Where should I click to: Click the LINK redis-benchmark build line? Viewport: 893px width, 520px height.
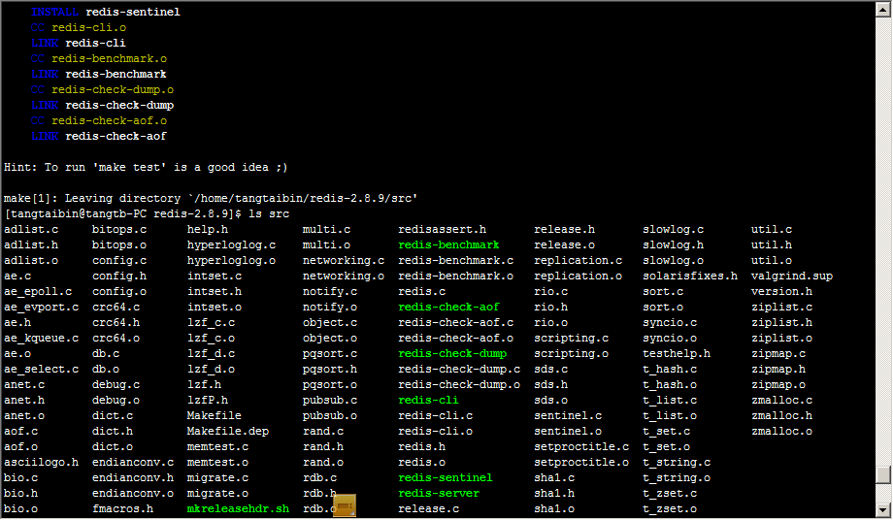click(x=99, y=74)
